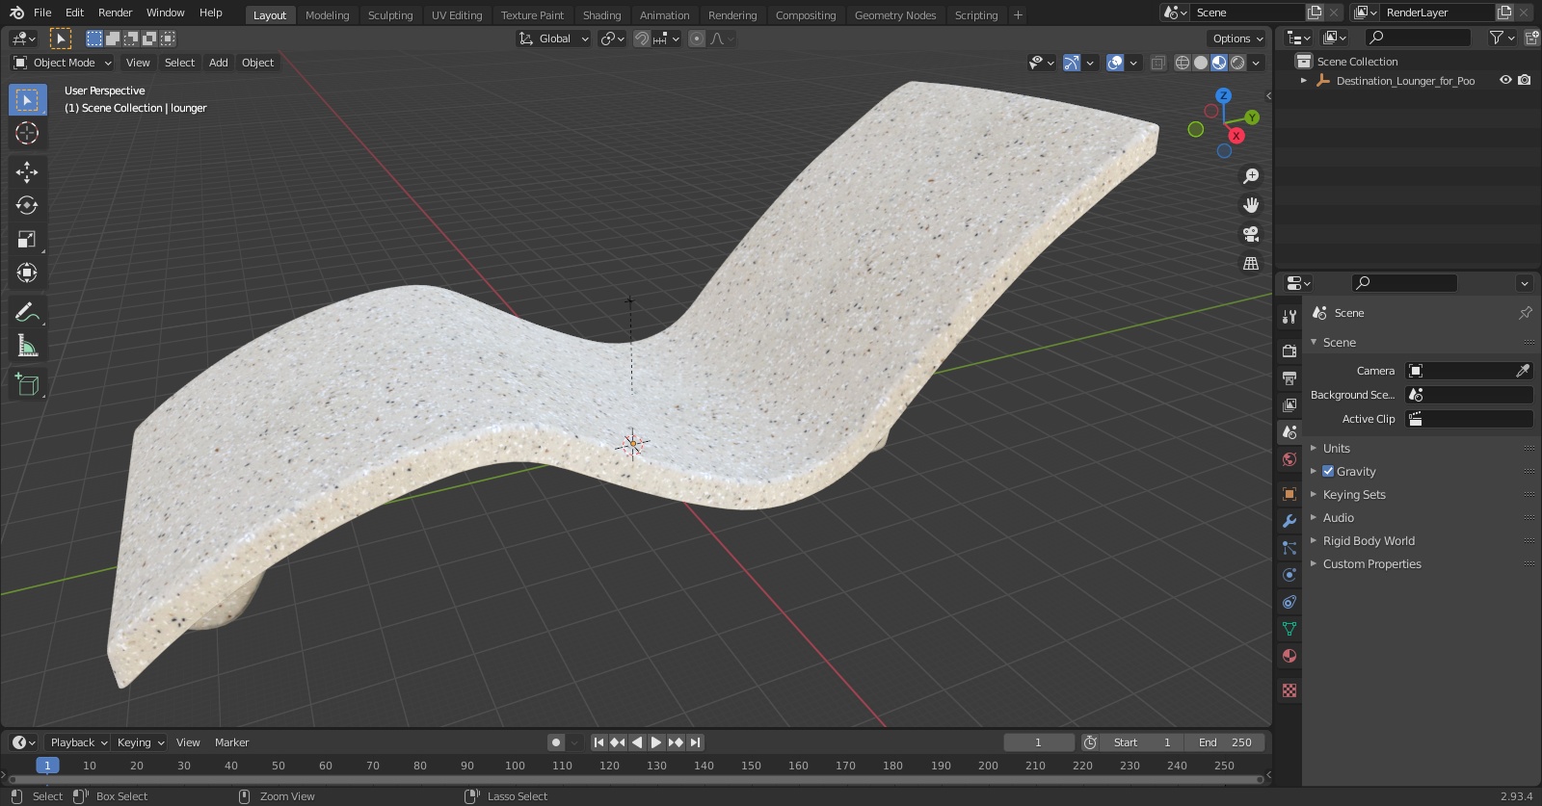Toggle X-ray display mode
The width and height of the screenshot is (1542, 806).
tap(1158, 63)
